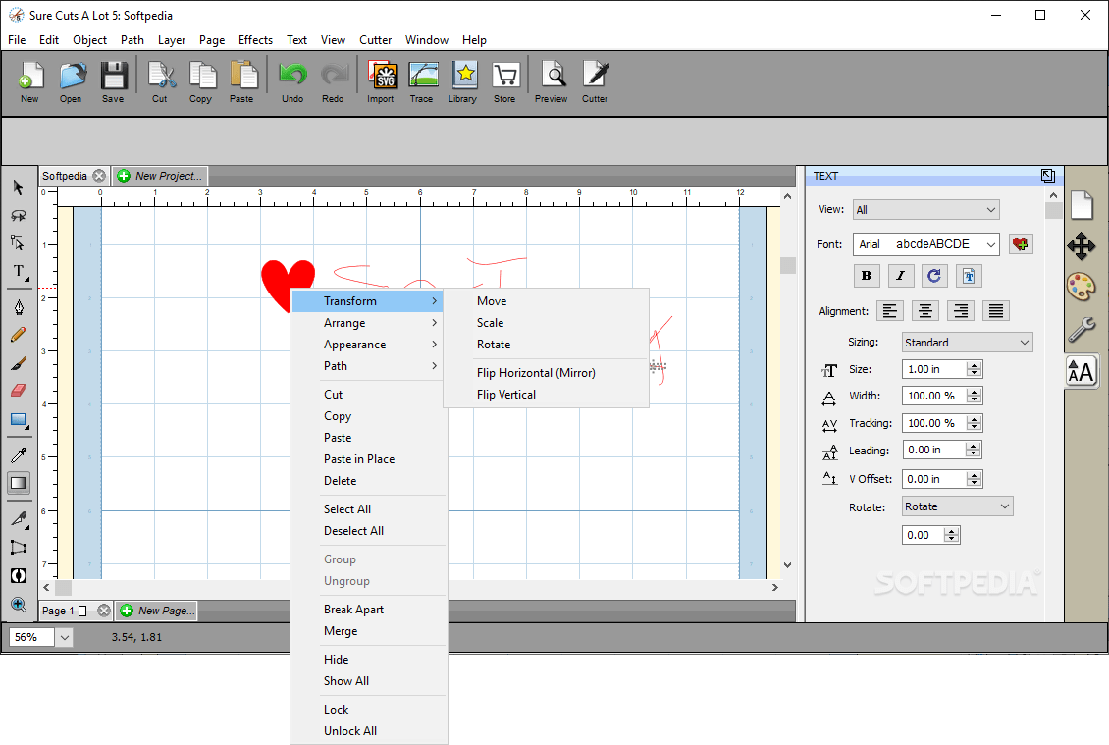
Task: Toggle Bold text formatting
Action: pos(867,276)
